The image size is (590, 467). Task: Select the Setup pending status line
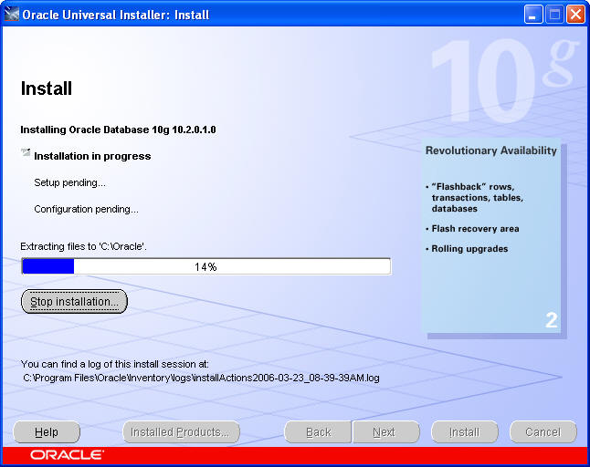[x=69, y=182]
